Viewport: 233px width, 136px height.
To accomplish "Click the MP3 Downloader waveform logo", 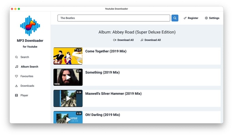I will click(30, 26).
